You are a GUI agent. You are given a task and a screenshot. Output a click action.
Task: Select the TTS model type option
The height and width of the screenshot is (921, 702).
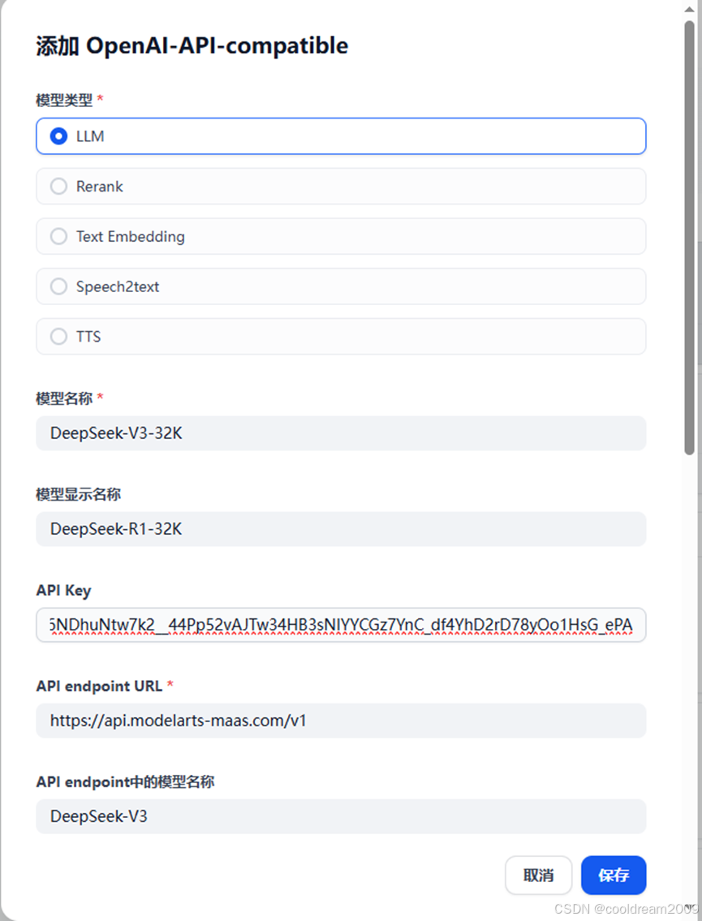[341, 337]
